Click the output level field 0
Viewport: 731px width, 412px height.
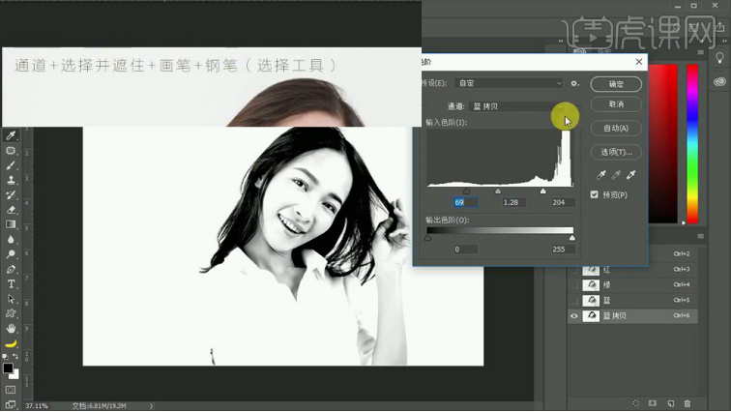(465, 250)
